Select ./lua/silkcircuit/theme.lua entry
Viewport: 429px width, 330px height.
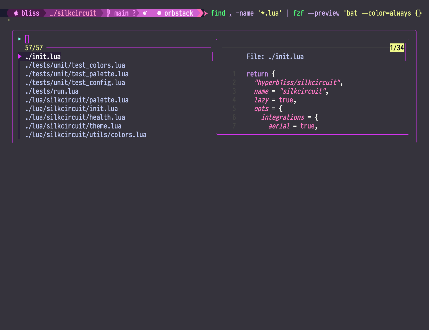click(x=73, y=126)
